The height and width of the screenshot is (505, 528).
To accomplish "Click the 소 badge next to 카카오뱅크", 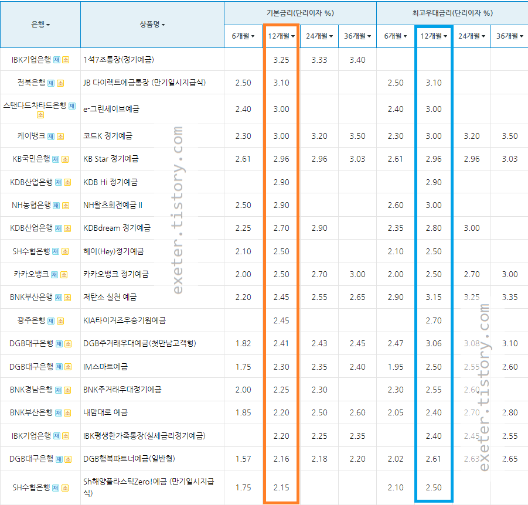I will [x=64, y=275].
